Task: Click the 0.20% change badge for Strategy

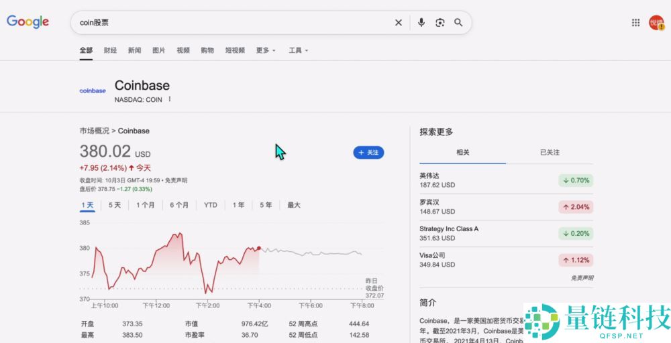Action: (576, 234)
